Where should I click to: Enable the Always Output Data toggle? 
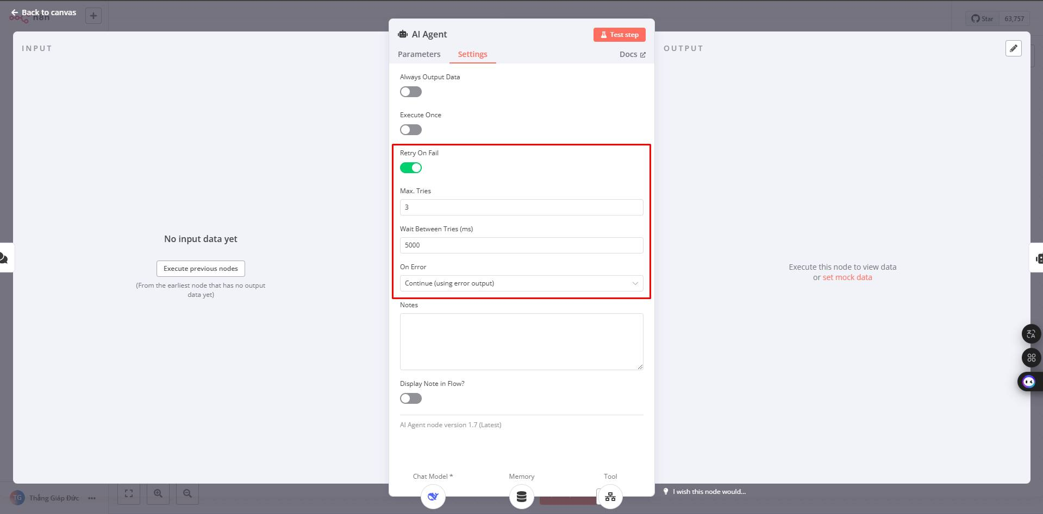(411, 92)
